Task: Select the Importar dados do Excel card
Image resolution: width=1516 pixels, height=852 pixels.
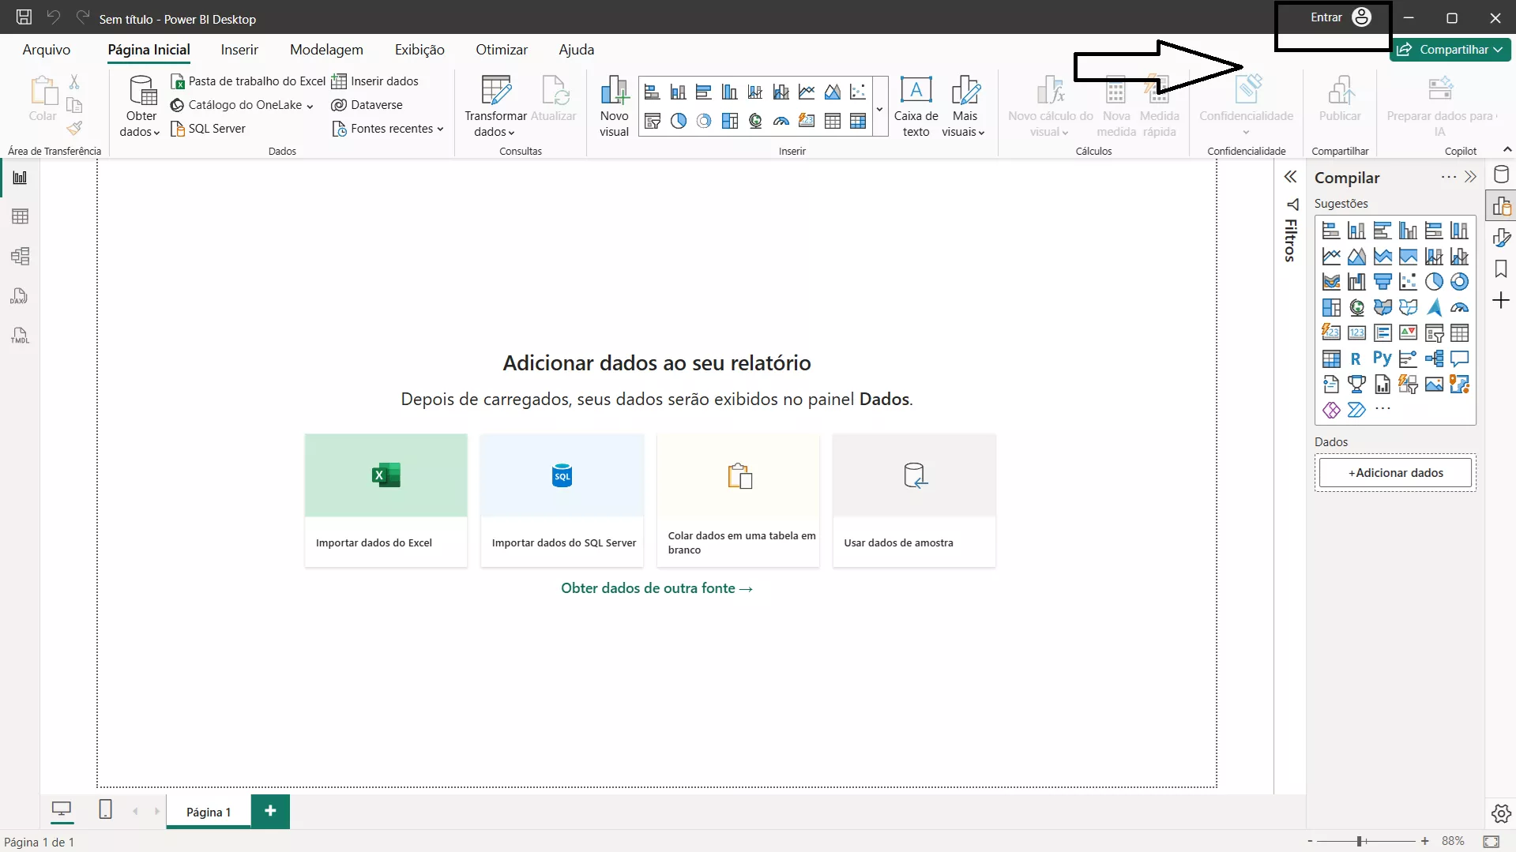Action: (x=386, y=500)
